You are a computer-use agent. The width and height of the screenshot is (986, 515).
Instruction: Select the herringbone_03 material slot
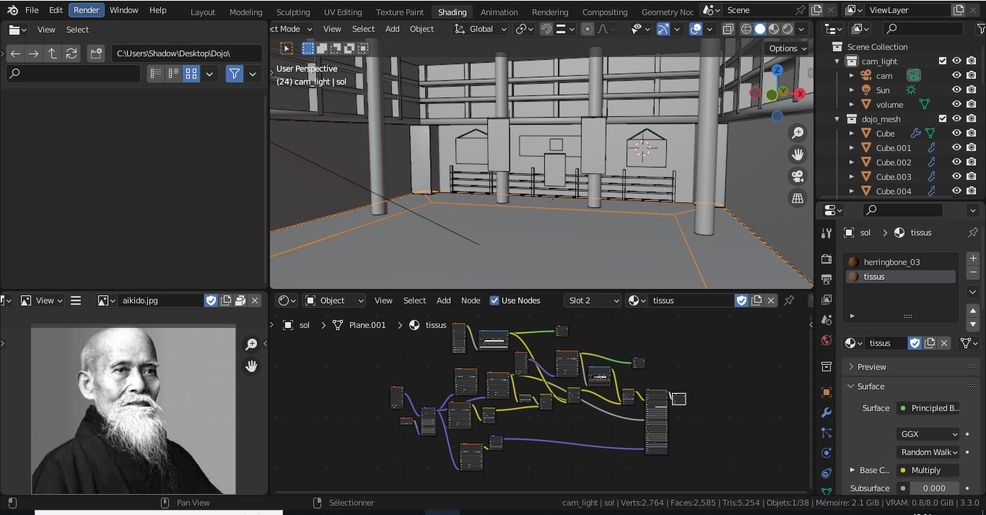(x=892, y=262)
